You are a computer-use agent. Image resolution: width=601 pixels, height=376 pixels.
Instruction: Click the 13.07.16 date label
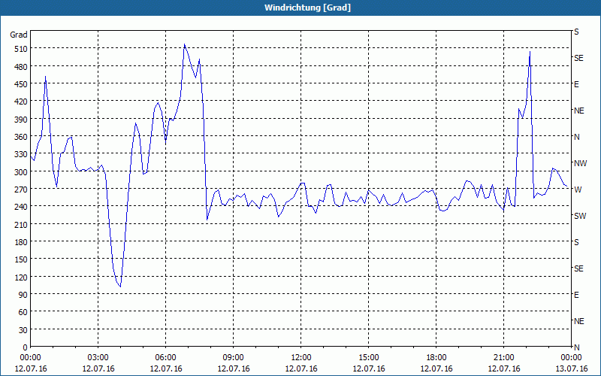tap(571, 368)
